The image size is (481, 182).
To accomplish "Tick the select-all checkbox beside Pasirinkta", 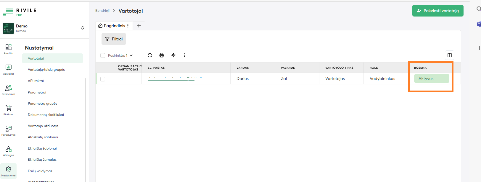I will [x=103, y=55].
